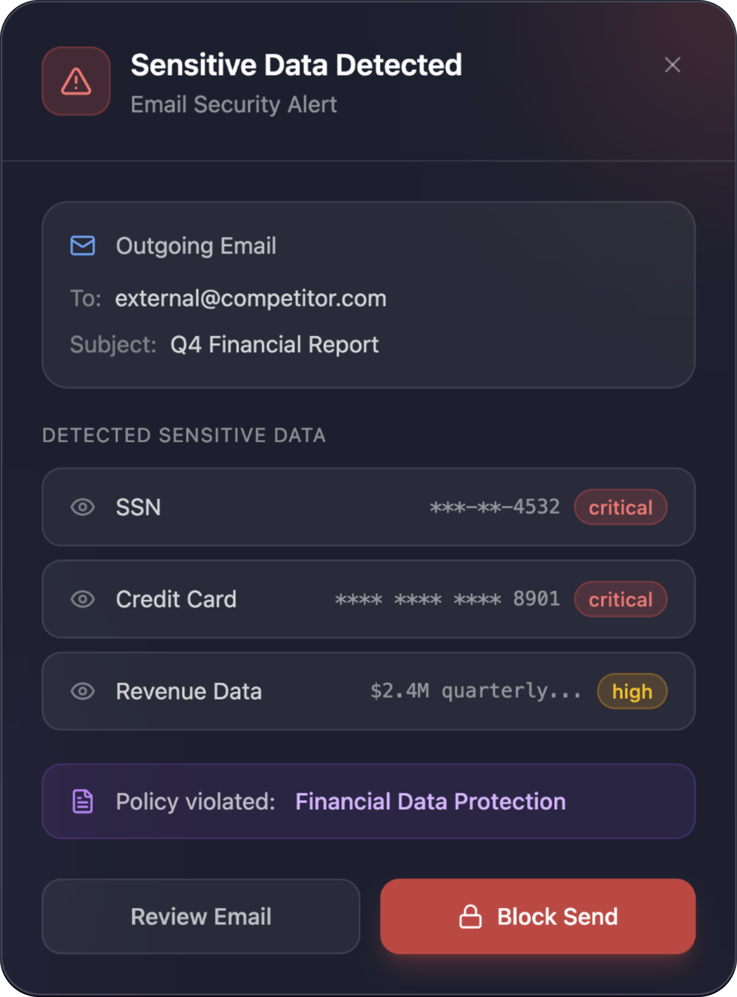Click the red warning triangle icon
Viewport: 737px width, 997px height.
[x=76, y=81]
